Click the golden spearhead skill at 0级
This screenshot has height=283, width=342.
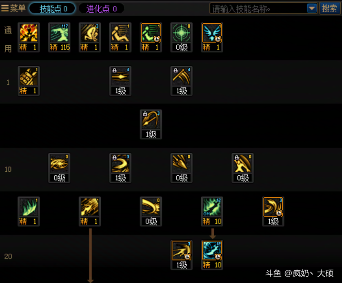click(x=181, y=168)
